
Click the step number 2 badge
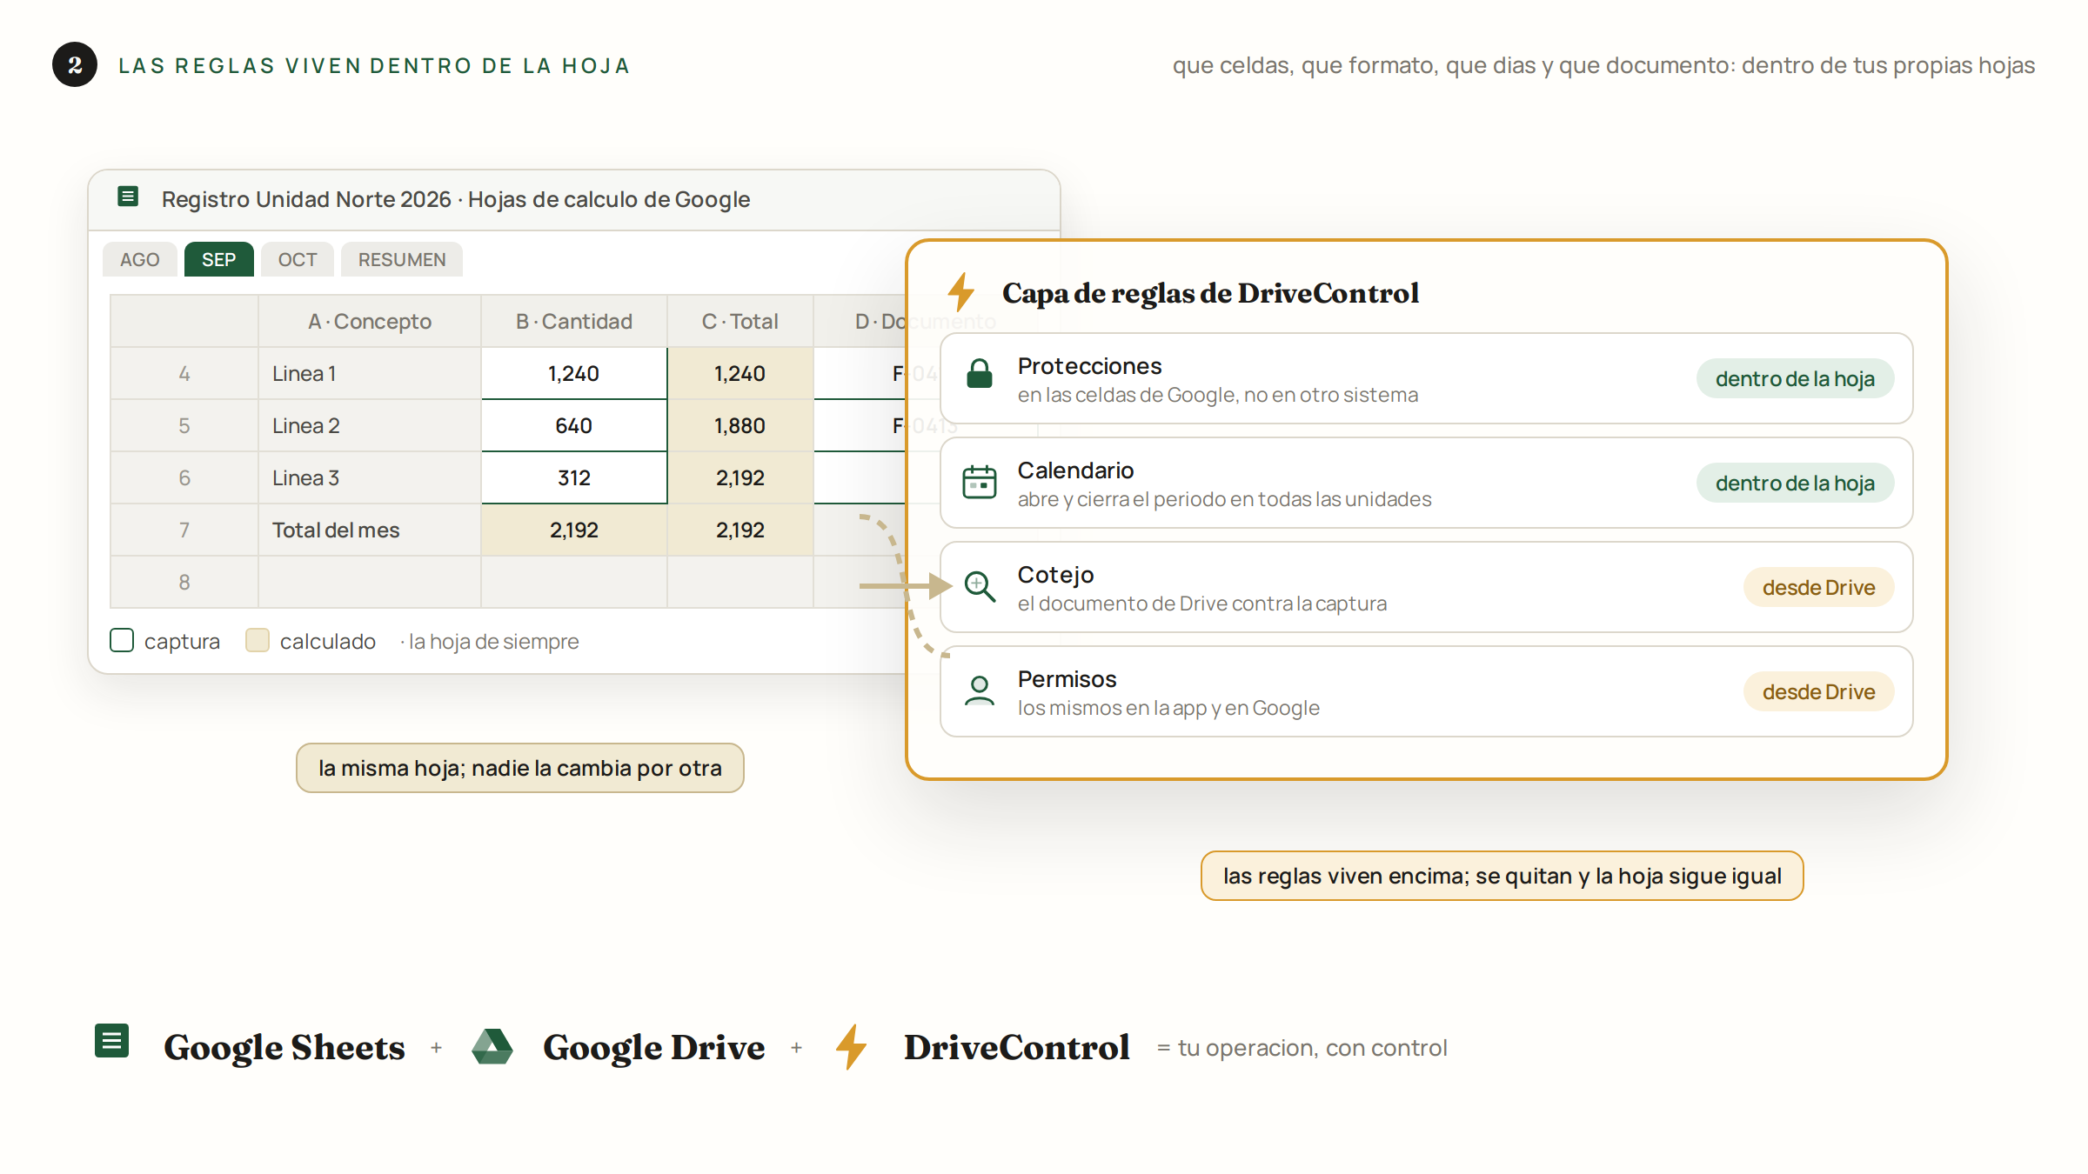pos(75,64)
